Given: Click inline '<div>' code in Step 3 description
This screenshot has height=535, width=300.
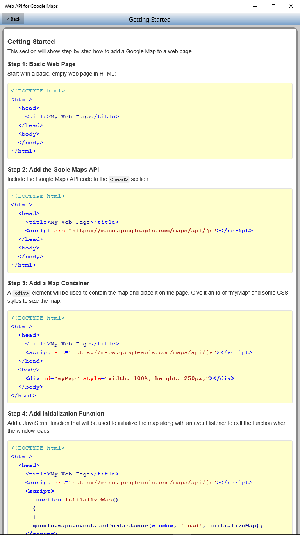Looking at the screenshot, I should click(x=21, y=293).
